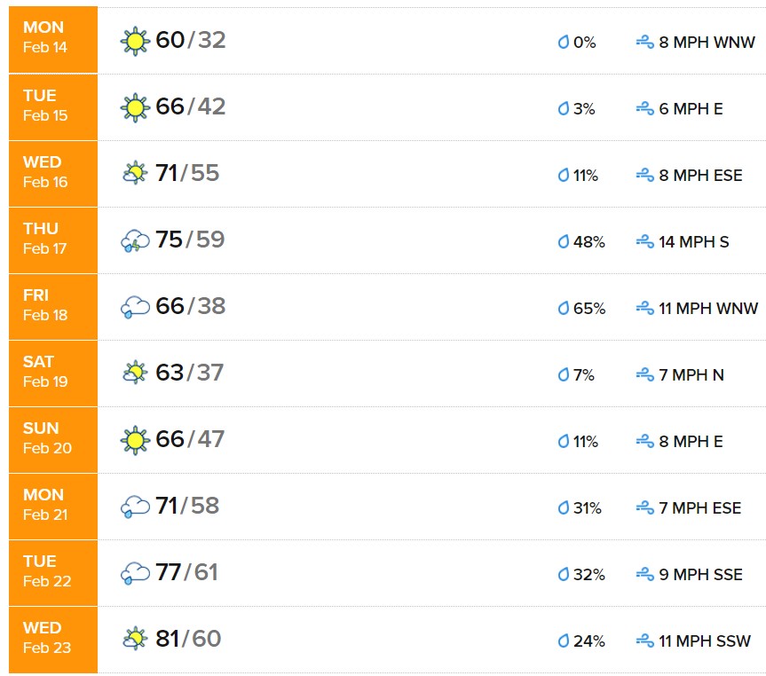Select the SAT Feb 19 day tile
766x676 pixels.
click(53, 373)
